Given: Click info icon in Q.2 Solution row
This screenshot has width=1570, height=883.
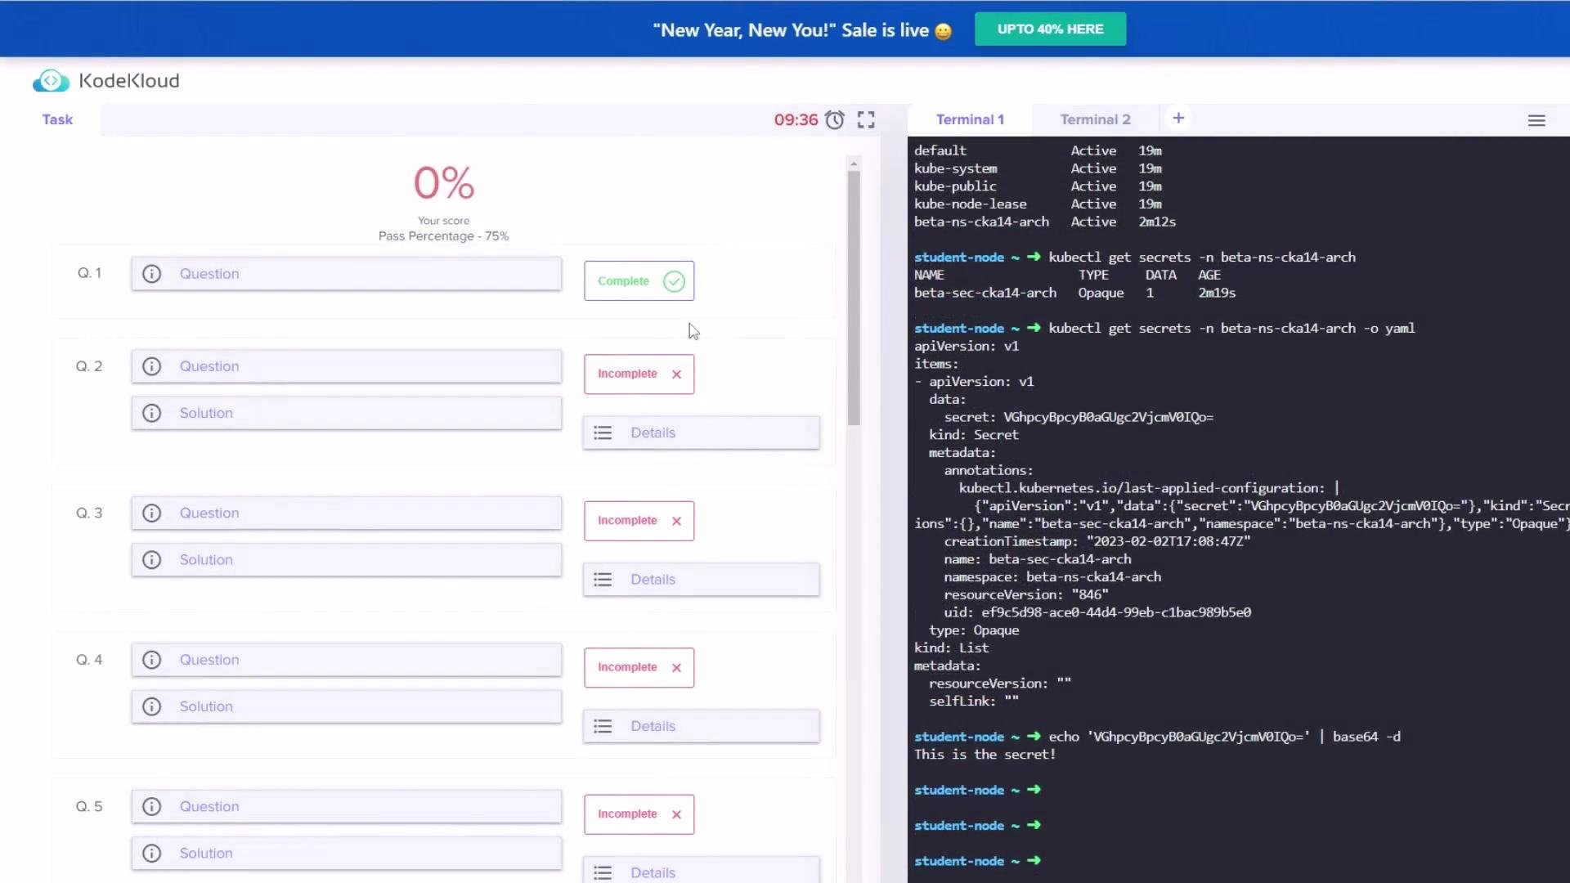Looking at the screenshot, I should (x=152, y=413).
